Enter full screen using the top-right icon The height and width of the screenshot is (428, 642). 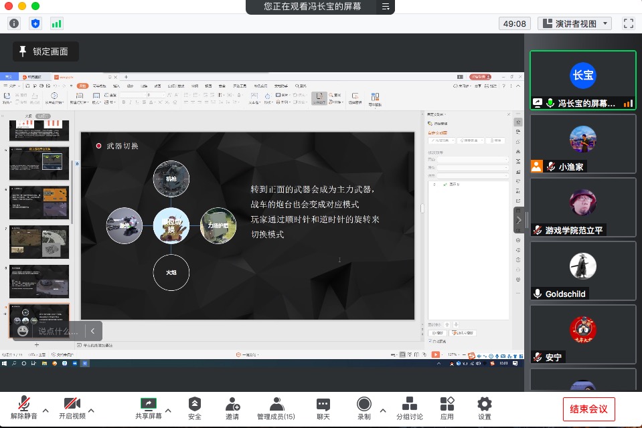pyautogui.click(x=628, y=23)
